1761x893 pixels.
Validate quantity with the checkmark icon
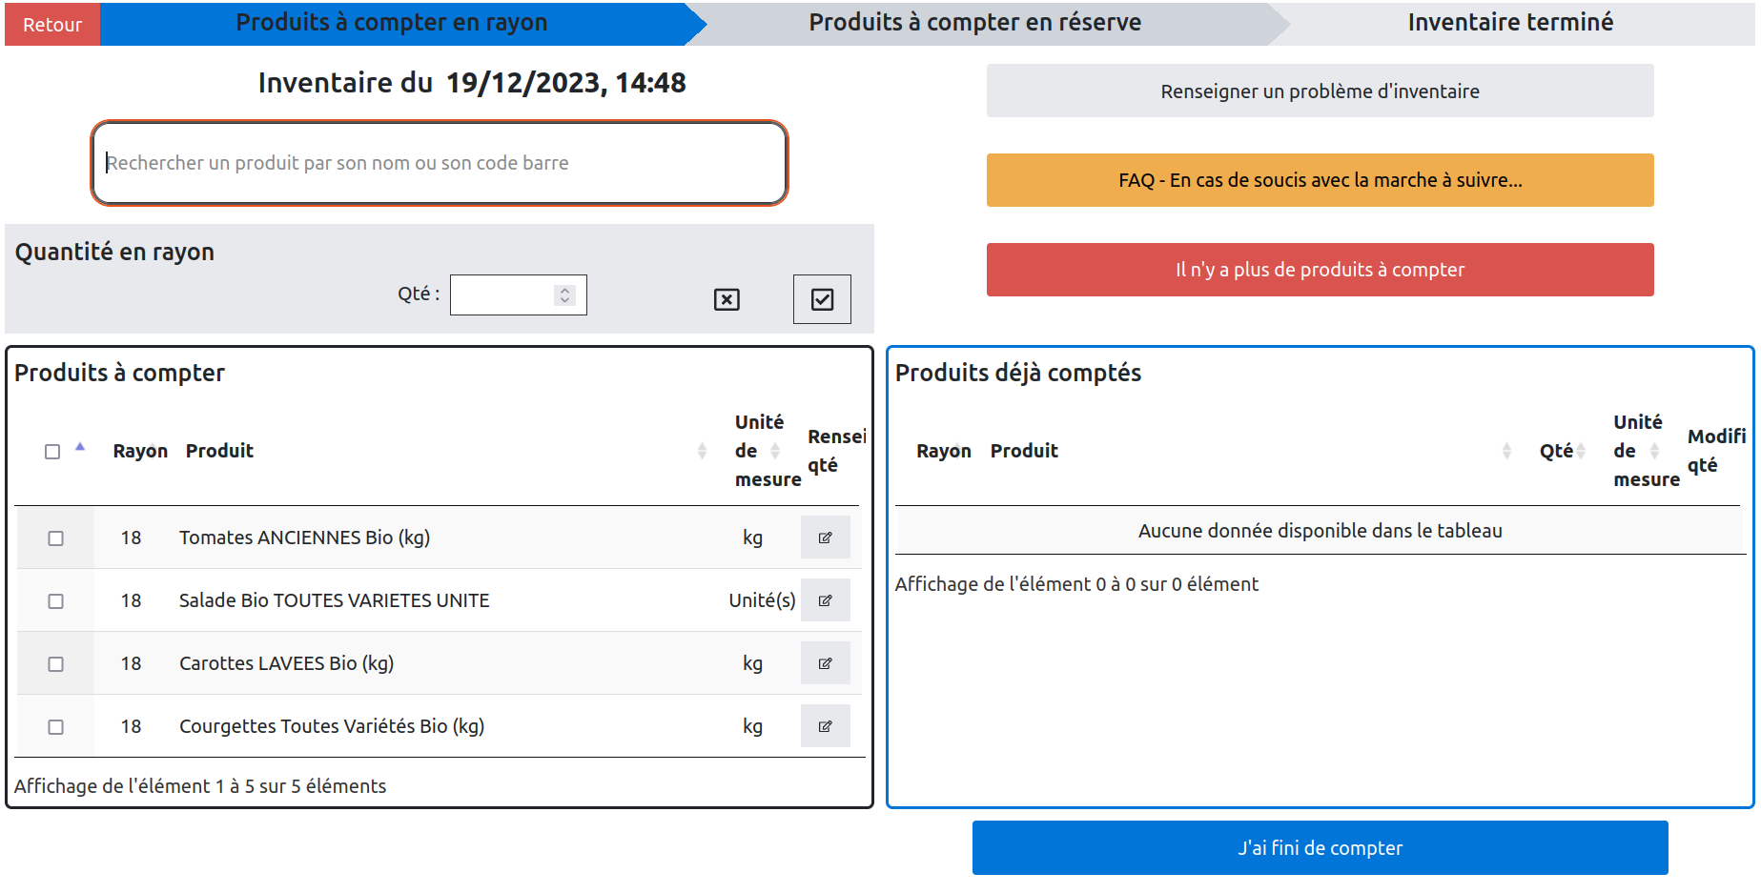point(822,299)
